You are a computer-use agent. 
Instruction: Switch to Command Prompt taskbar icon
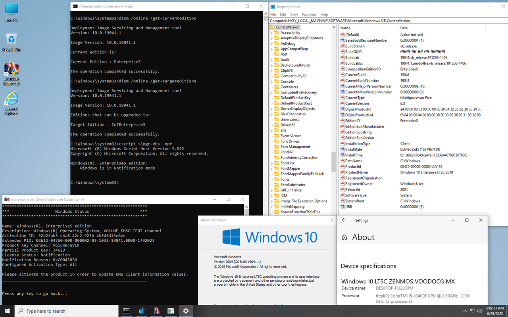[x=126, y=311]
